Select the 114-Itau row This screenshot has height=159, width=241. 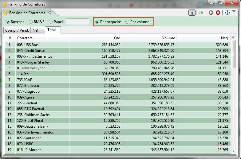point(117,74)
